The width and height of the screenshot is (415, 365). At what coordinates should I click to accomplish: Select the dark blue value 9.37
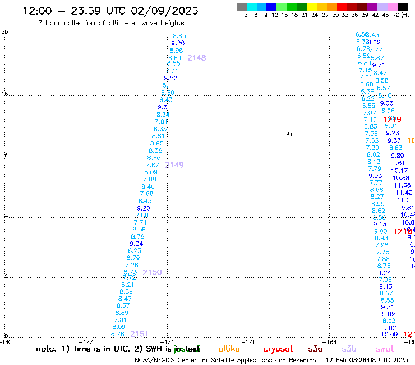pyautogui.click(x=394, y=140)
